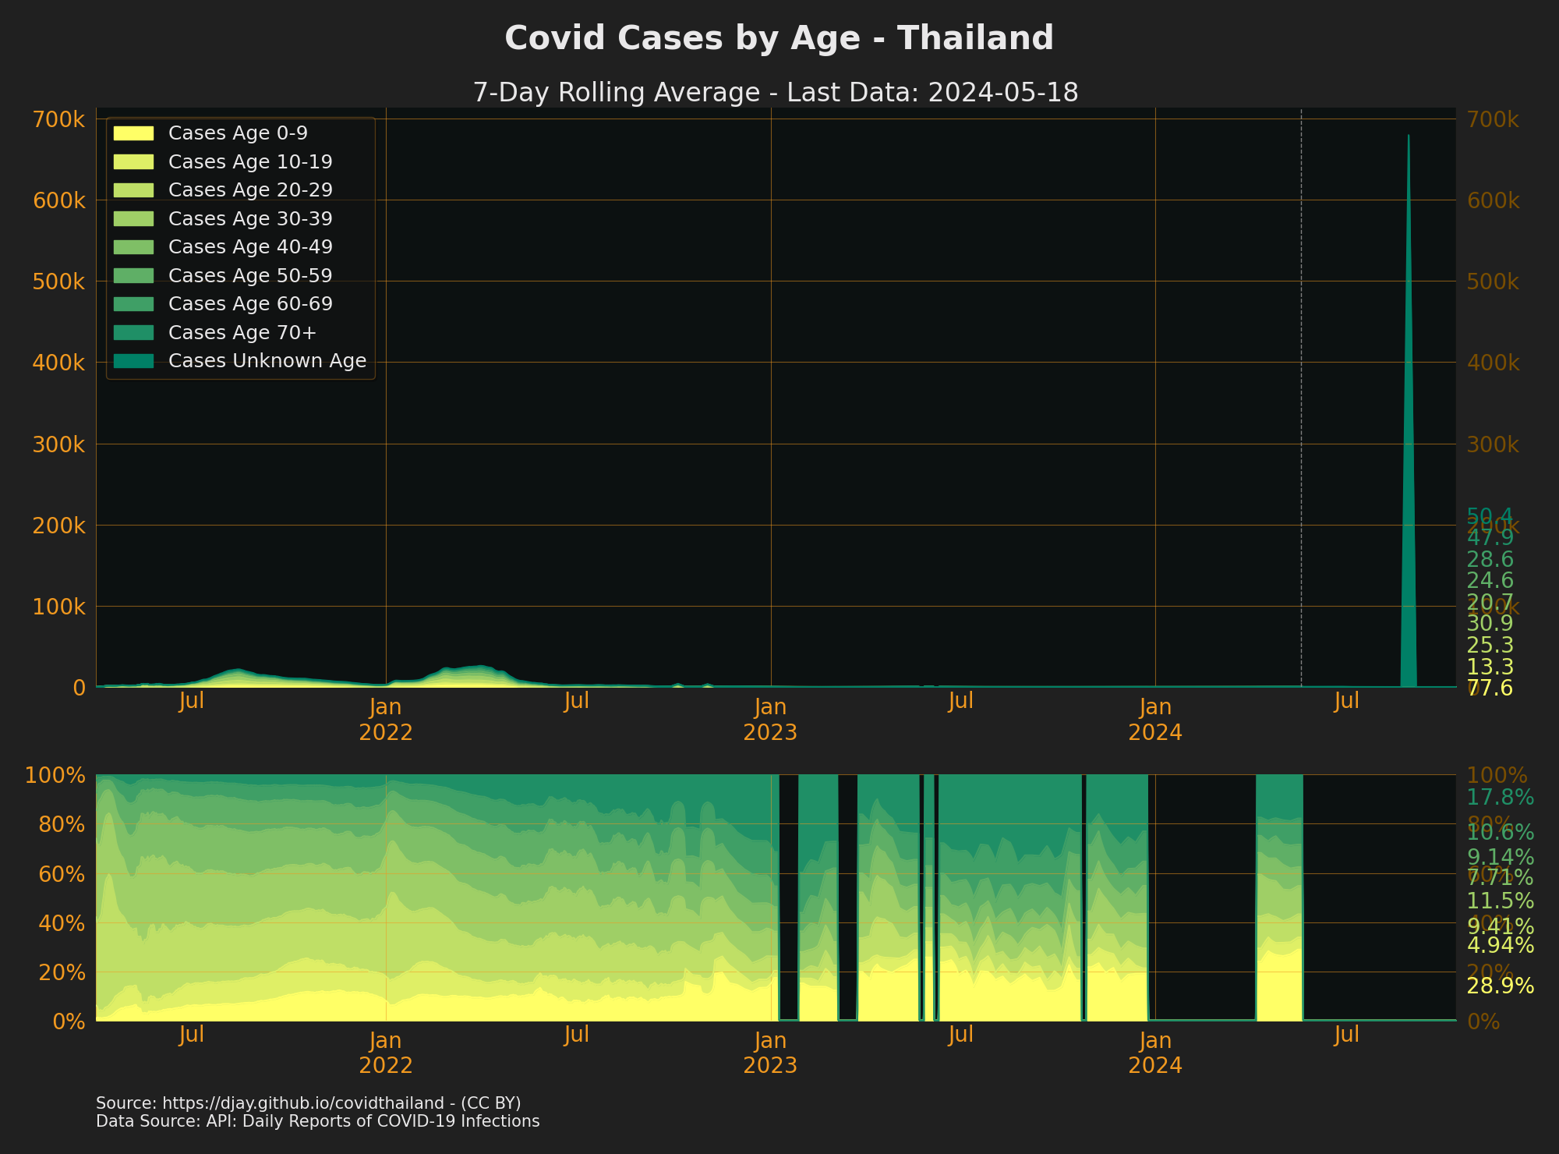Click the 'Jan 2024' label under the upper chart
This screenshot has height=1154, width=1559.
point(1155,720)
